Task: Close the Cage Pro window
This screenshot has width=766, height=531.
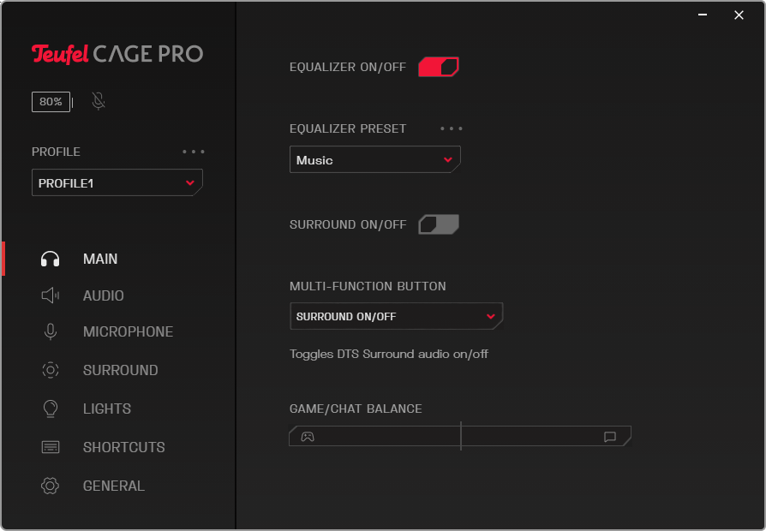Action: (739, 15)
